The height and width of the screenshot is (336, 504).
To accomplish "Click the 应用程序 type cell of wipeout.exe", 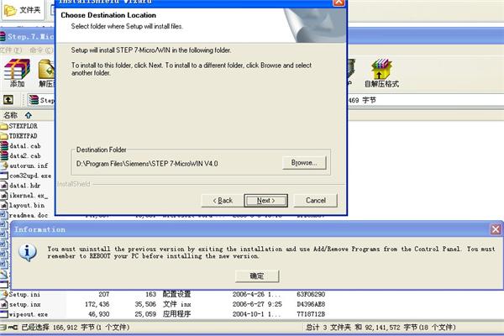I will pyautogui.click(x=176, y=314).
